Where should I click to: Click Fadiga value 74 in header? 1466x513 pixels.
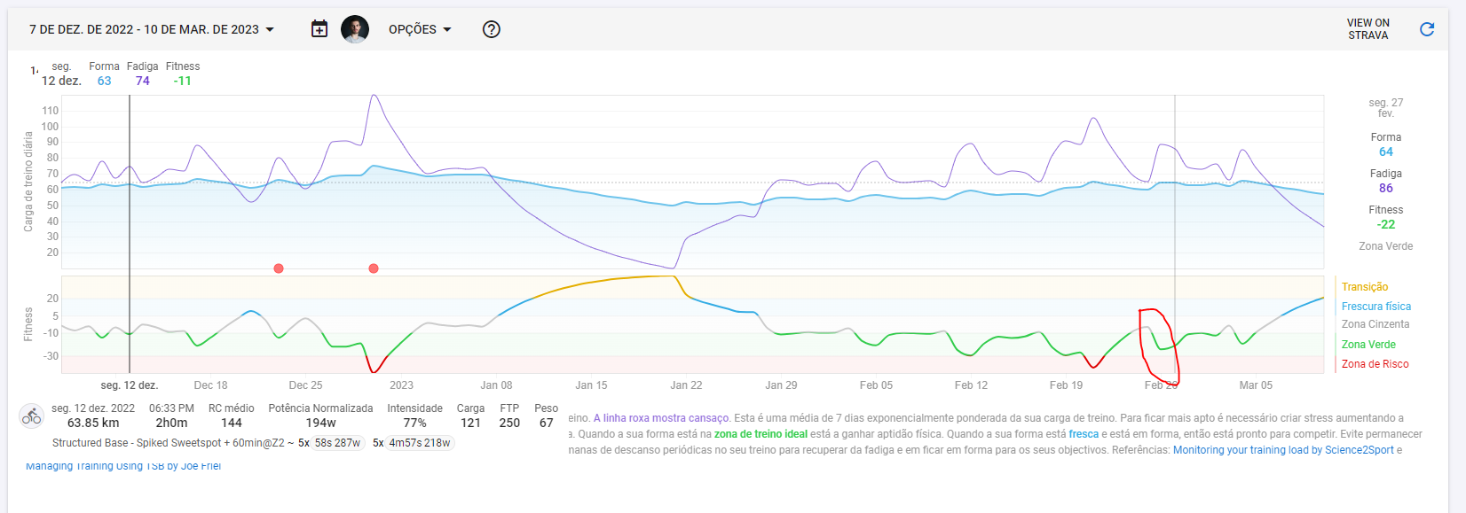(x=143, y=81)
